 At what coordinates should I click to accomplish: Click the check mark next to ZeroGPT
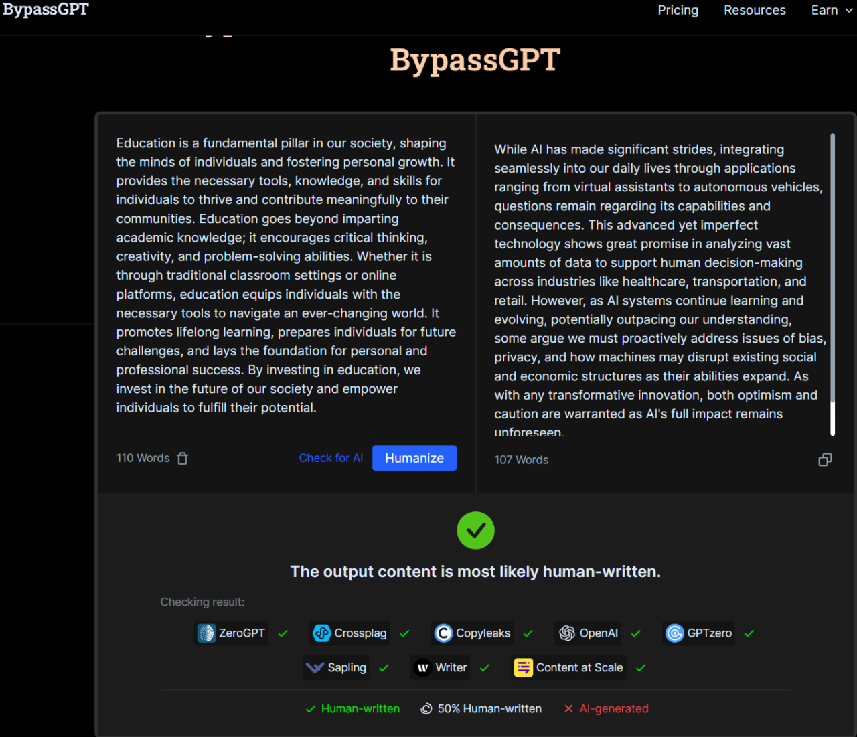coord(283,633)
